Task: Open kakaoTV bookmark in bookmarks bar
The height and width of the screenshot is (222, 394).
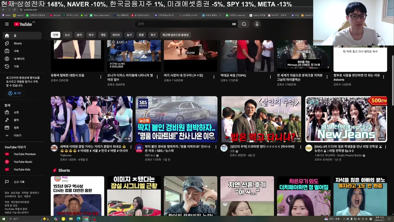Action: tap(18, 15)
